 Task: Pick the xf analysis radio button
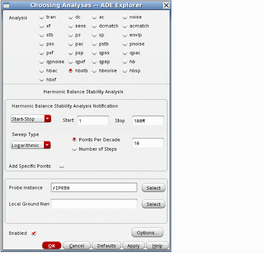(x=42, y=26)
